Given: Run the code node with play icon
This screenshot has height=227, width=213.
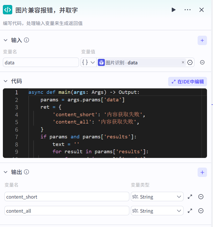Looking at the screenshot, I should (x=173, y=10).
